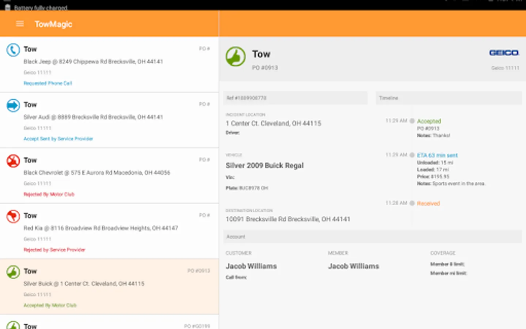526x329 pixels.
Task: Click the Timeline section header
Action: coord(449,98)
